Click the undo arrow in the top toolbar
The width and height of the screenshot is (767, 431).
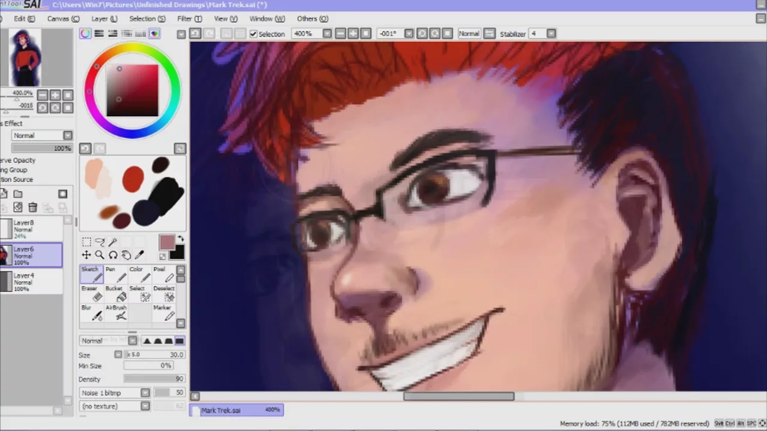coord(195,34)
